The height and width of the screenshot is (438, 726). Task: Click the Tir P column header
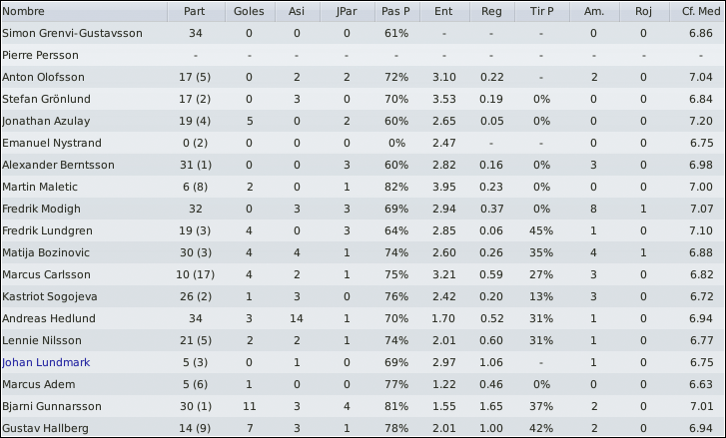542,11
